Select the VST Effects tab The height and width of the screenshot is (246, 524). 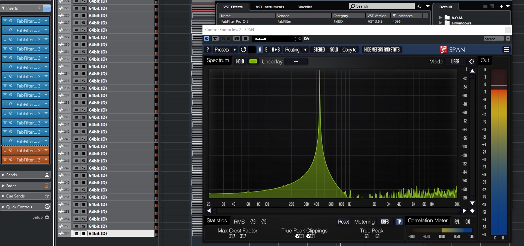click(x=233, y=7)
